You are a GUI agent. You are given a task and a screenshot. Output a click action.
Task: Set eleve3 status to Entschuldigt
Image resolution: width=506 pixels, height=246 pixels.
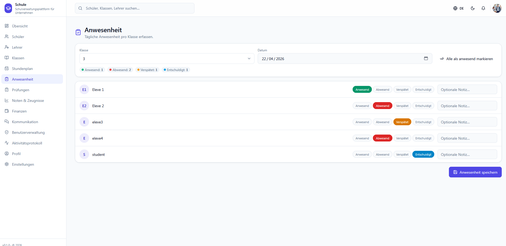point(423,122)
